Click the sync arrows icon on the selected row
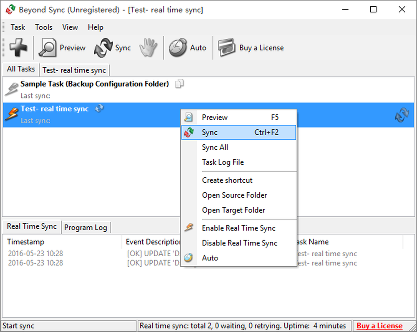Image resolution: width=417 pixels, height=332 pixels. (401, 115)
